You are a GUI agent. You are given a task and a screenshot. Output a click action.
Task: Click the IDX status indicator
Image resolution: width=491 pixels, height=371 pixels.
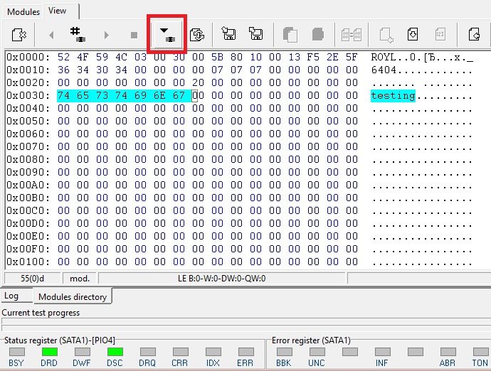tap(213, 352)
